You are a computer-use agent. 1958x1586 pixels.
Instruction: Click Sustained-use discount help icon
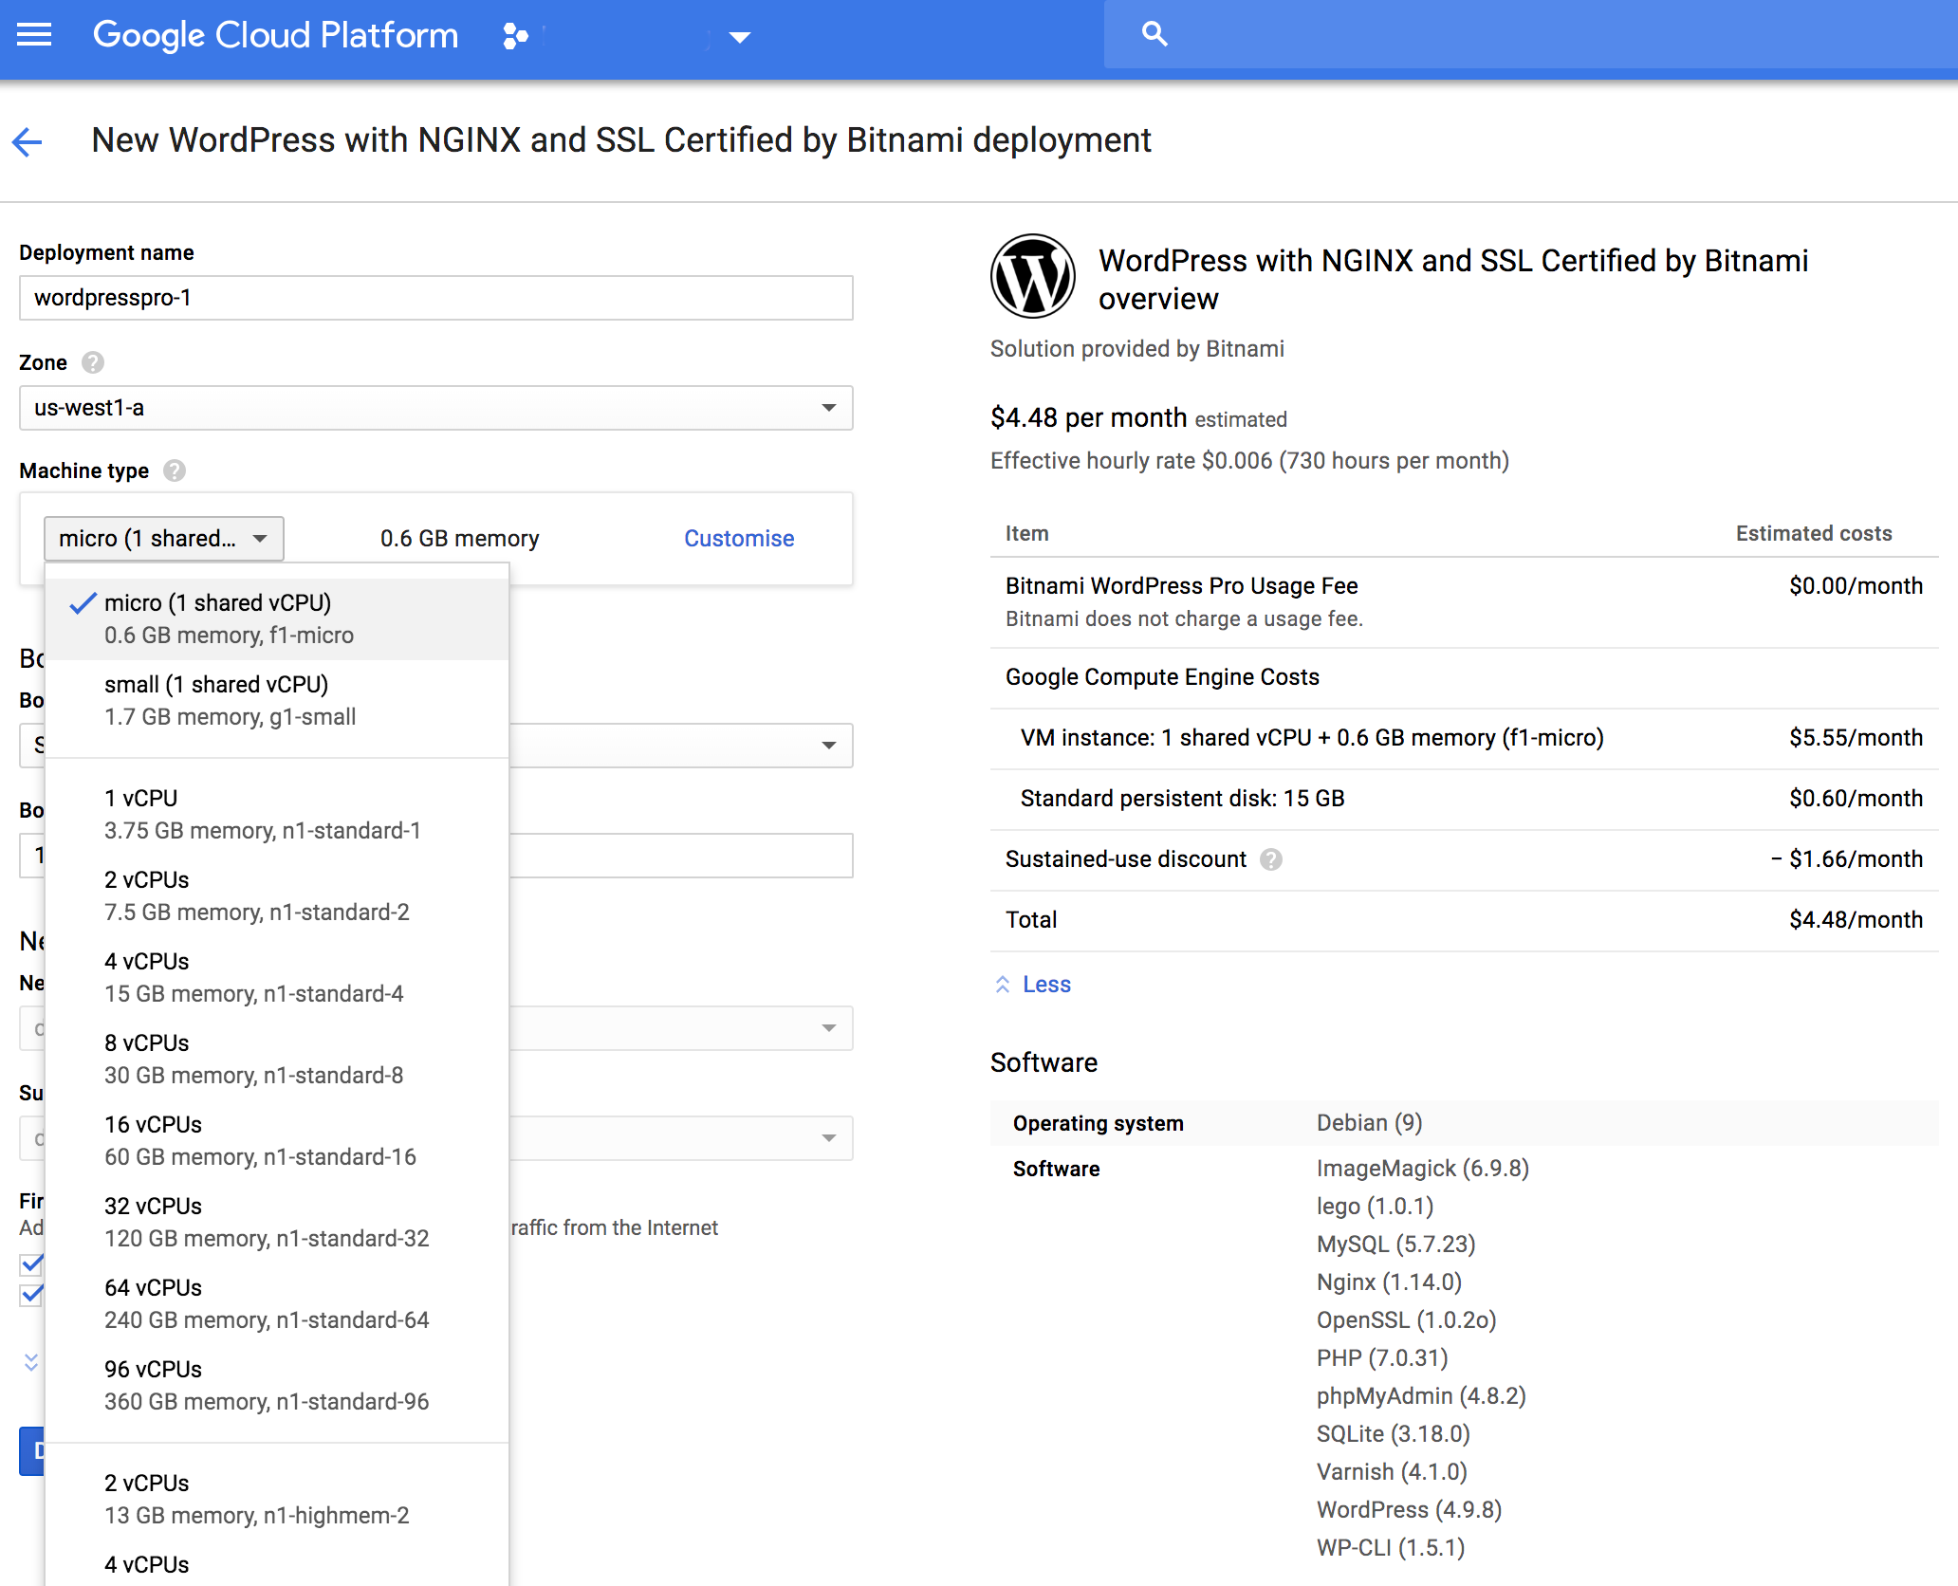click(1270, 859)
